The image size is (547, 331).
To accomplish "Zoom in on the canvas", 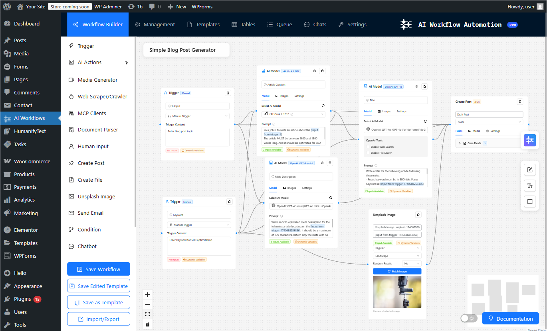I will pos(148,295).
